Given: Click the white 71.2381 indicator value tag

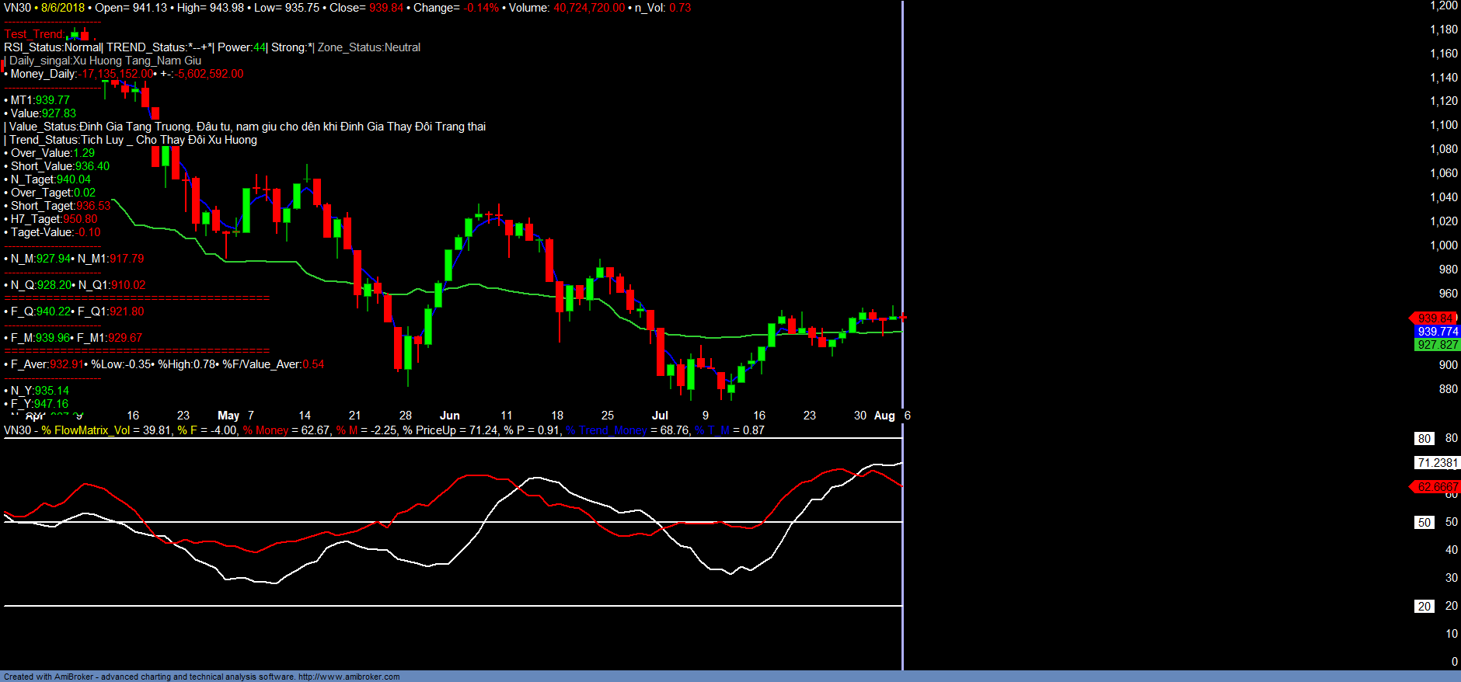Looking at the screenshot, I should [1437, 463].
